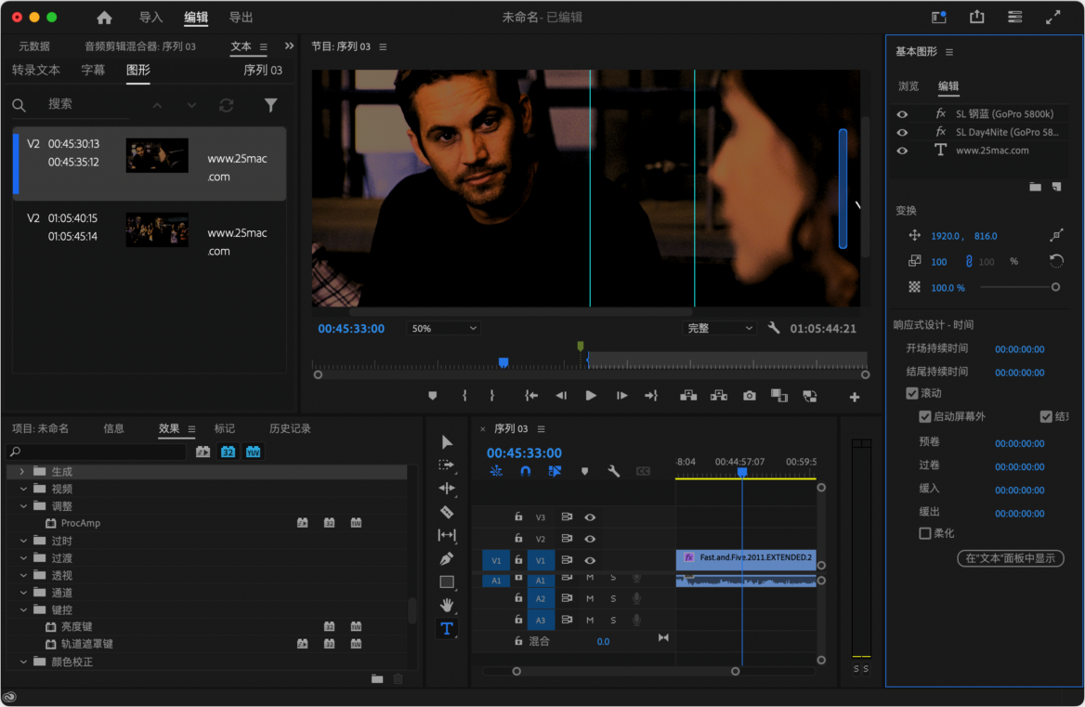
Task: Uncheck the 启动屏幕外 checkbox
Action: (x=924, y=416)
